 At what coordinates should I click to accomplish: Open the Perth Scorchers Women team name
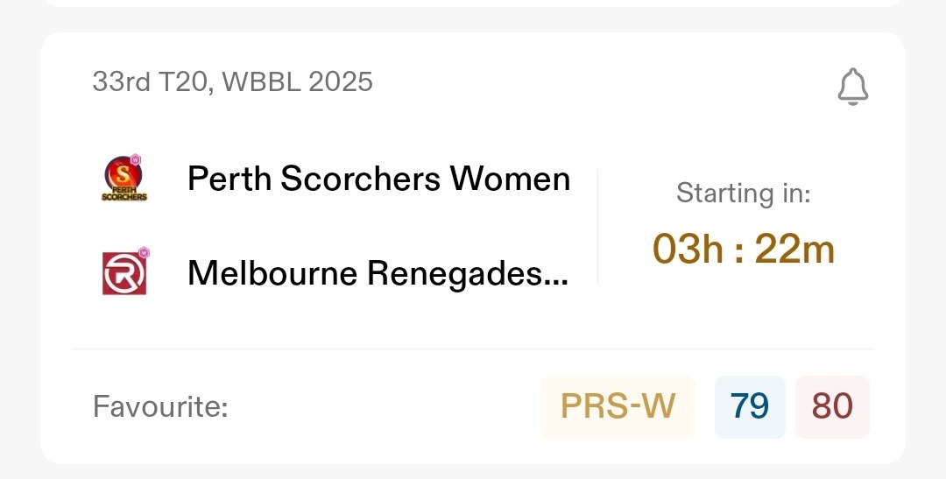pos(378,180)
